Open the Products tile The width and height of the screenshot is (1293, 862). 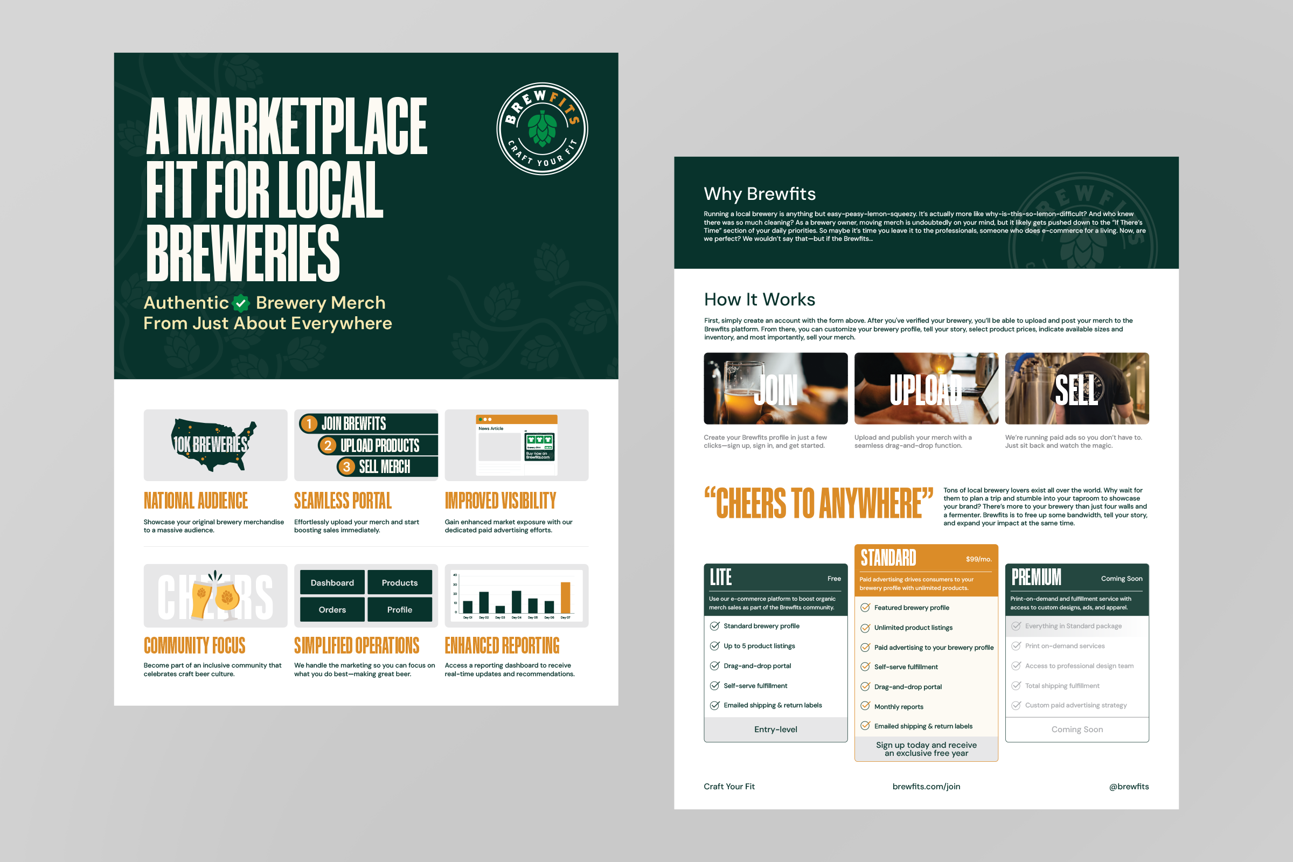[x=400, y=583]
